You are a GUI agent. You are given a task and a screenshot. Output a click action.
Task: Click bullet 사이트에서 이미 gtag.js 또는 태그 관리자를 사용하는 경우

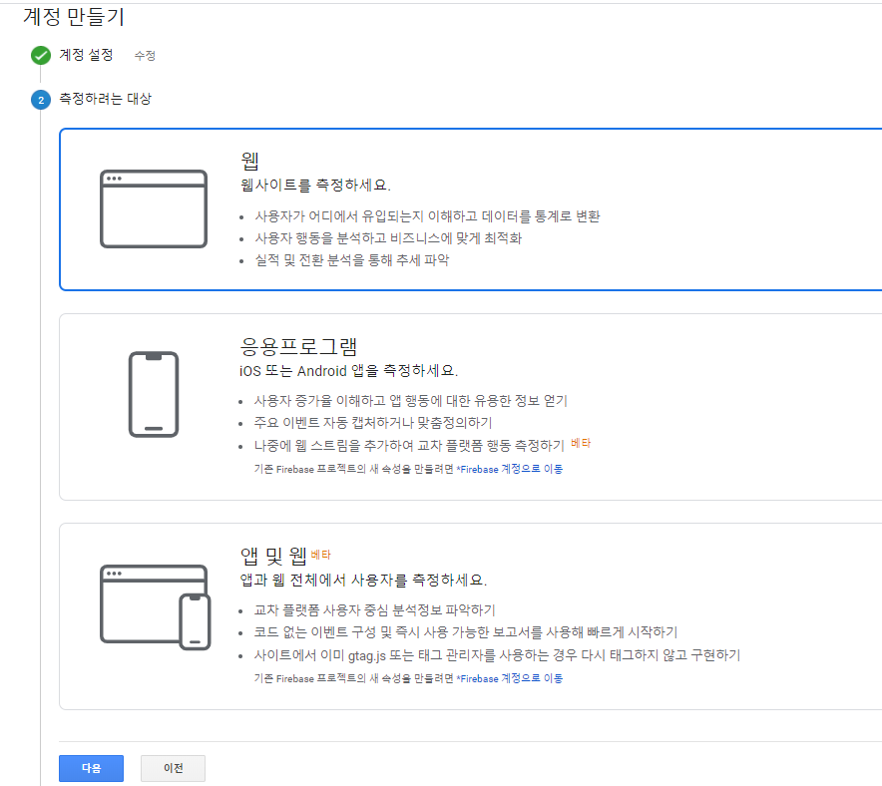click(497, 655)
